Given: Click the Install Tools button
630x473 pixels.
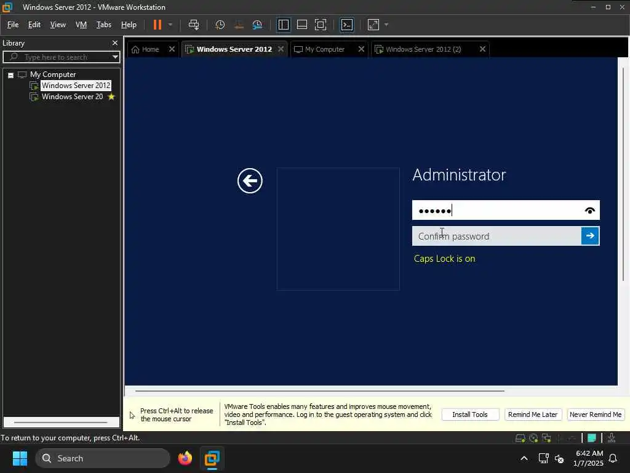Looking at the screenshot, I should coord(470,414).
